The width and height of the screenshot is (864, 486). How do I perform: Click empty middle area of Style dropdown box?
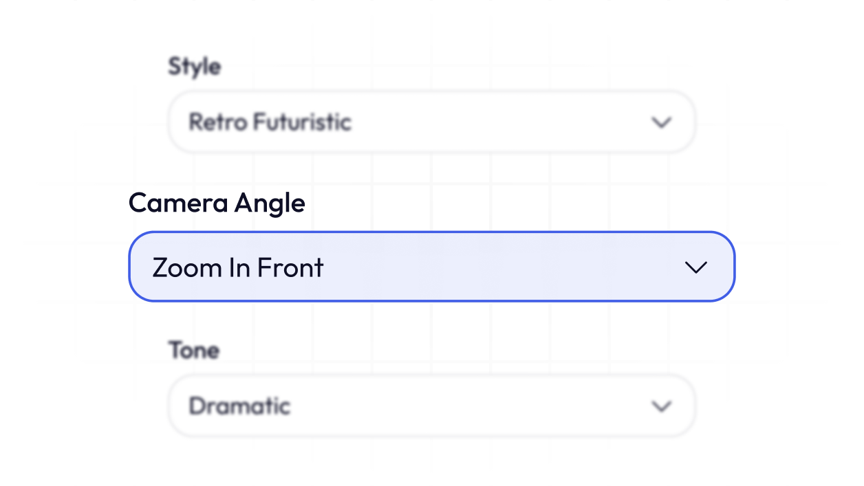pyautogui.click(x=495, y=122)
